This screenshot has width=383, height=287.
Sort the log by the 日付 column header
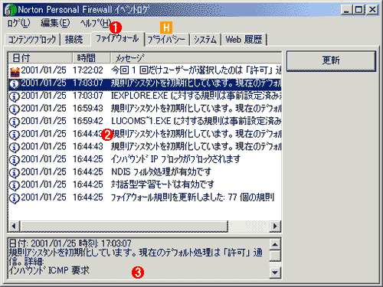[x=41, y=58]
